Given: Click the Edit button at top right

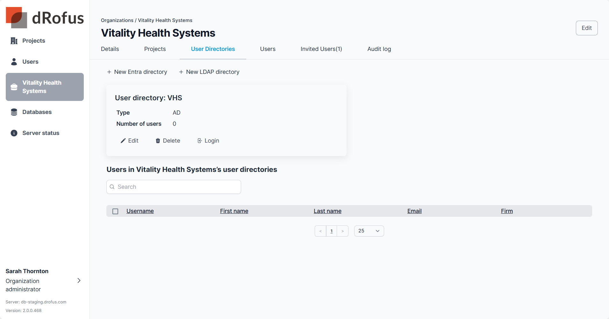Looking at the screenshot, I should [586, 28].
